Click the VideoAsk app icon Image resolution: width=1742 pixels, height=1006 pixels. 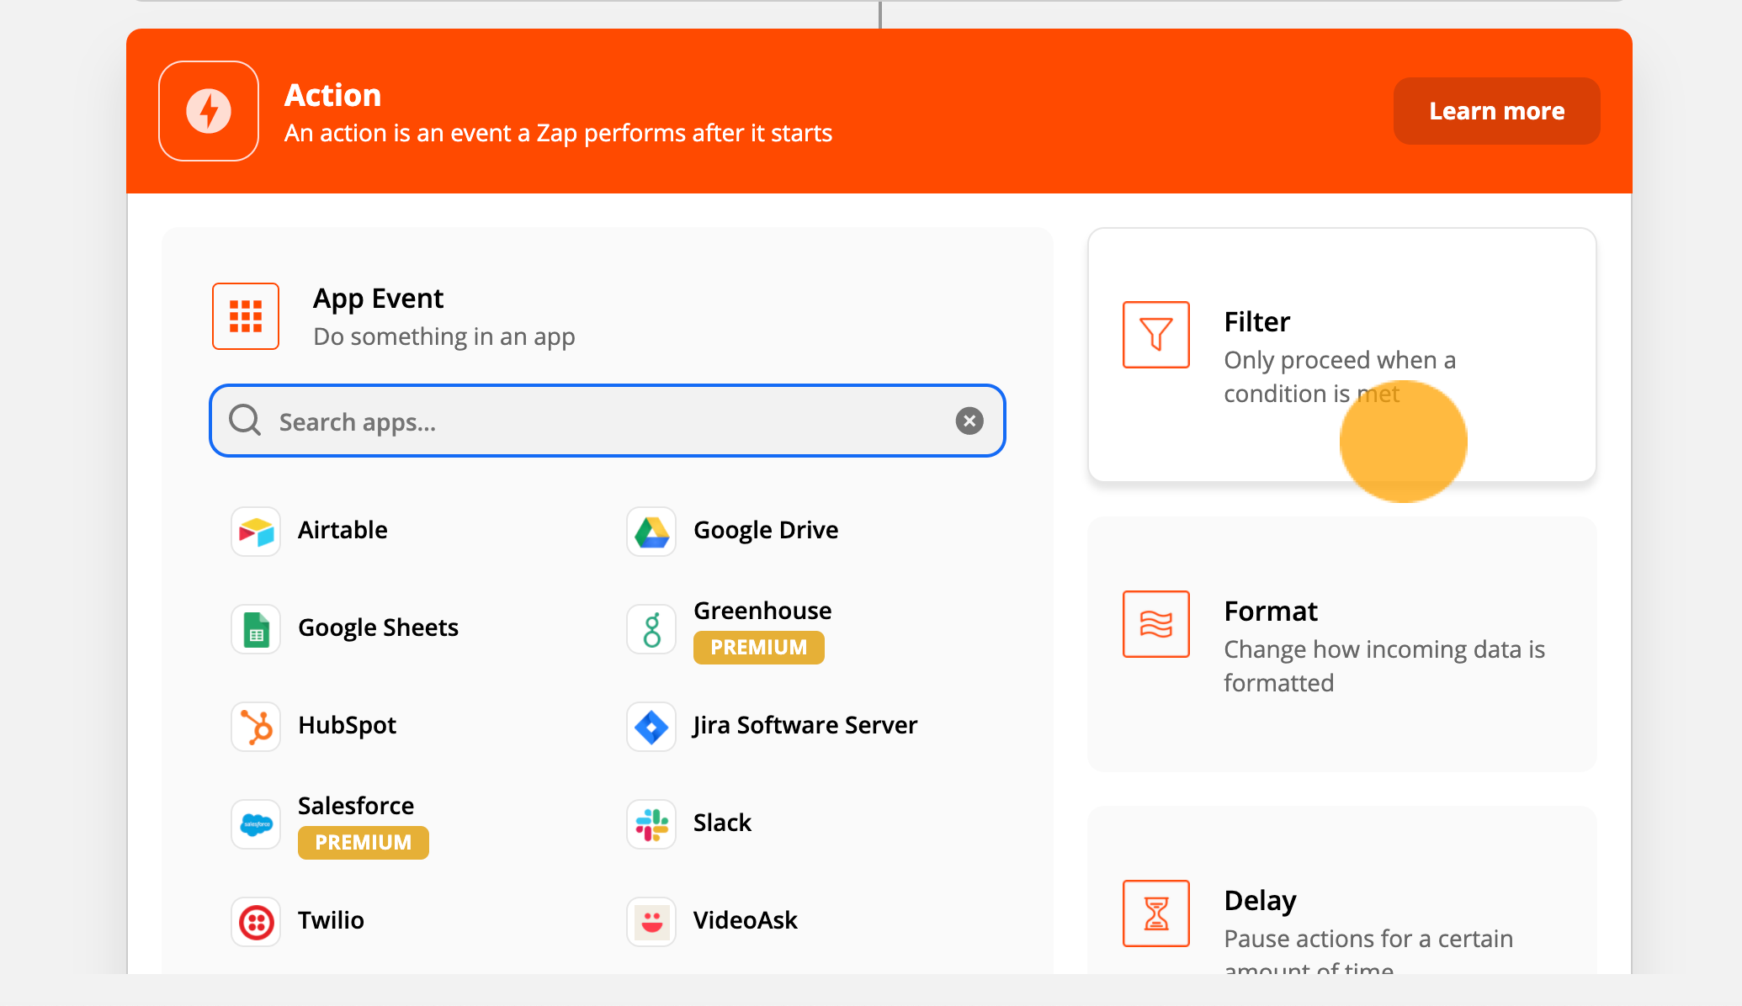pos(651,922)
